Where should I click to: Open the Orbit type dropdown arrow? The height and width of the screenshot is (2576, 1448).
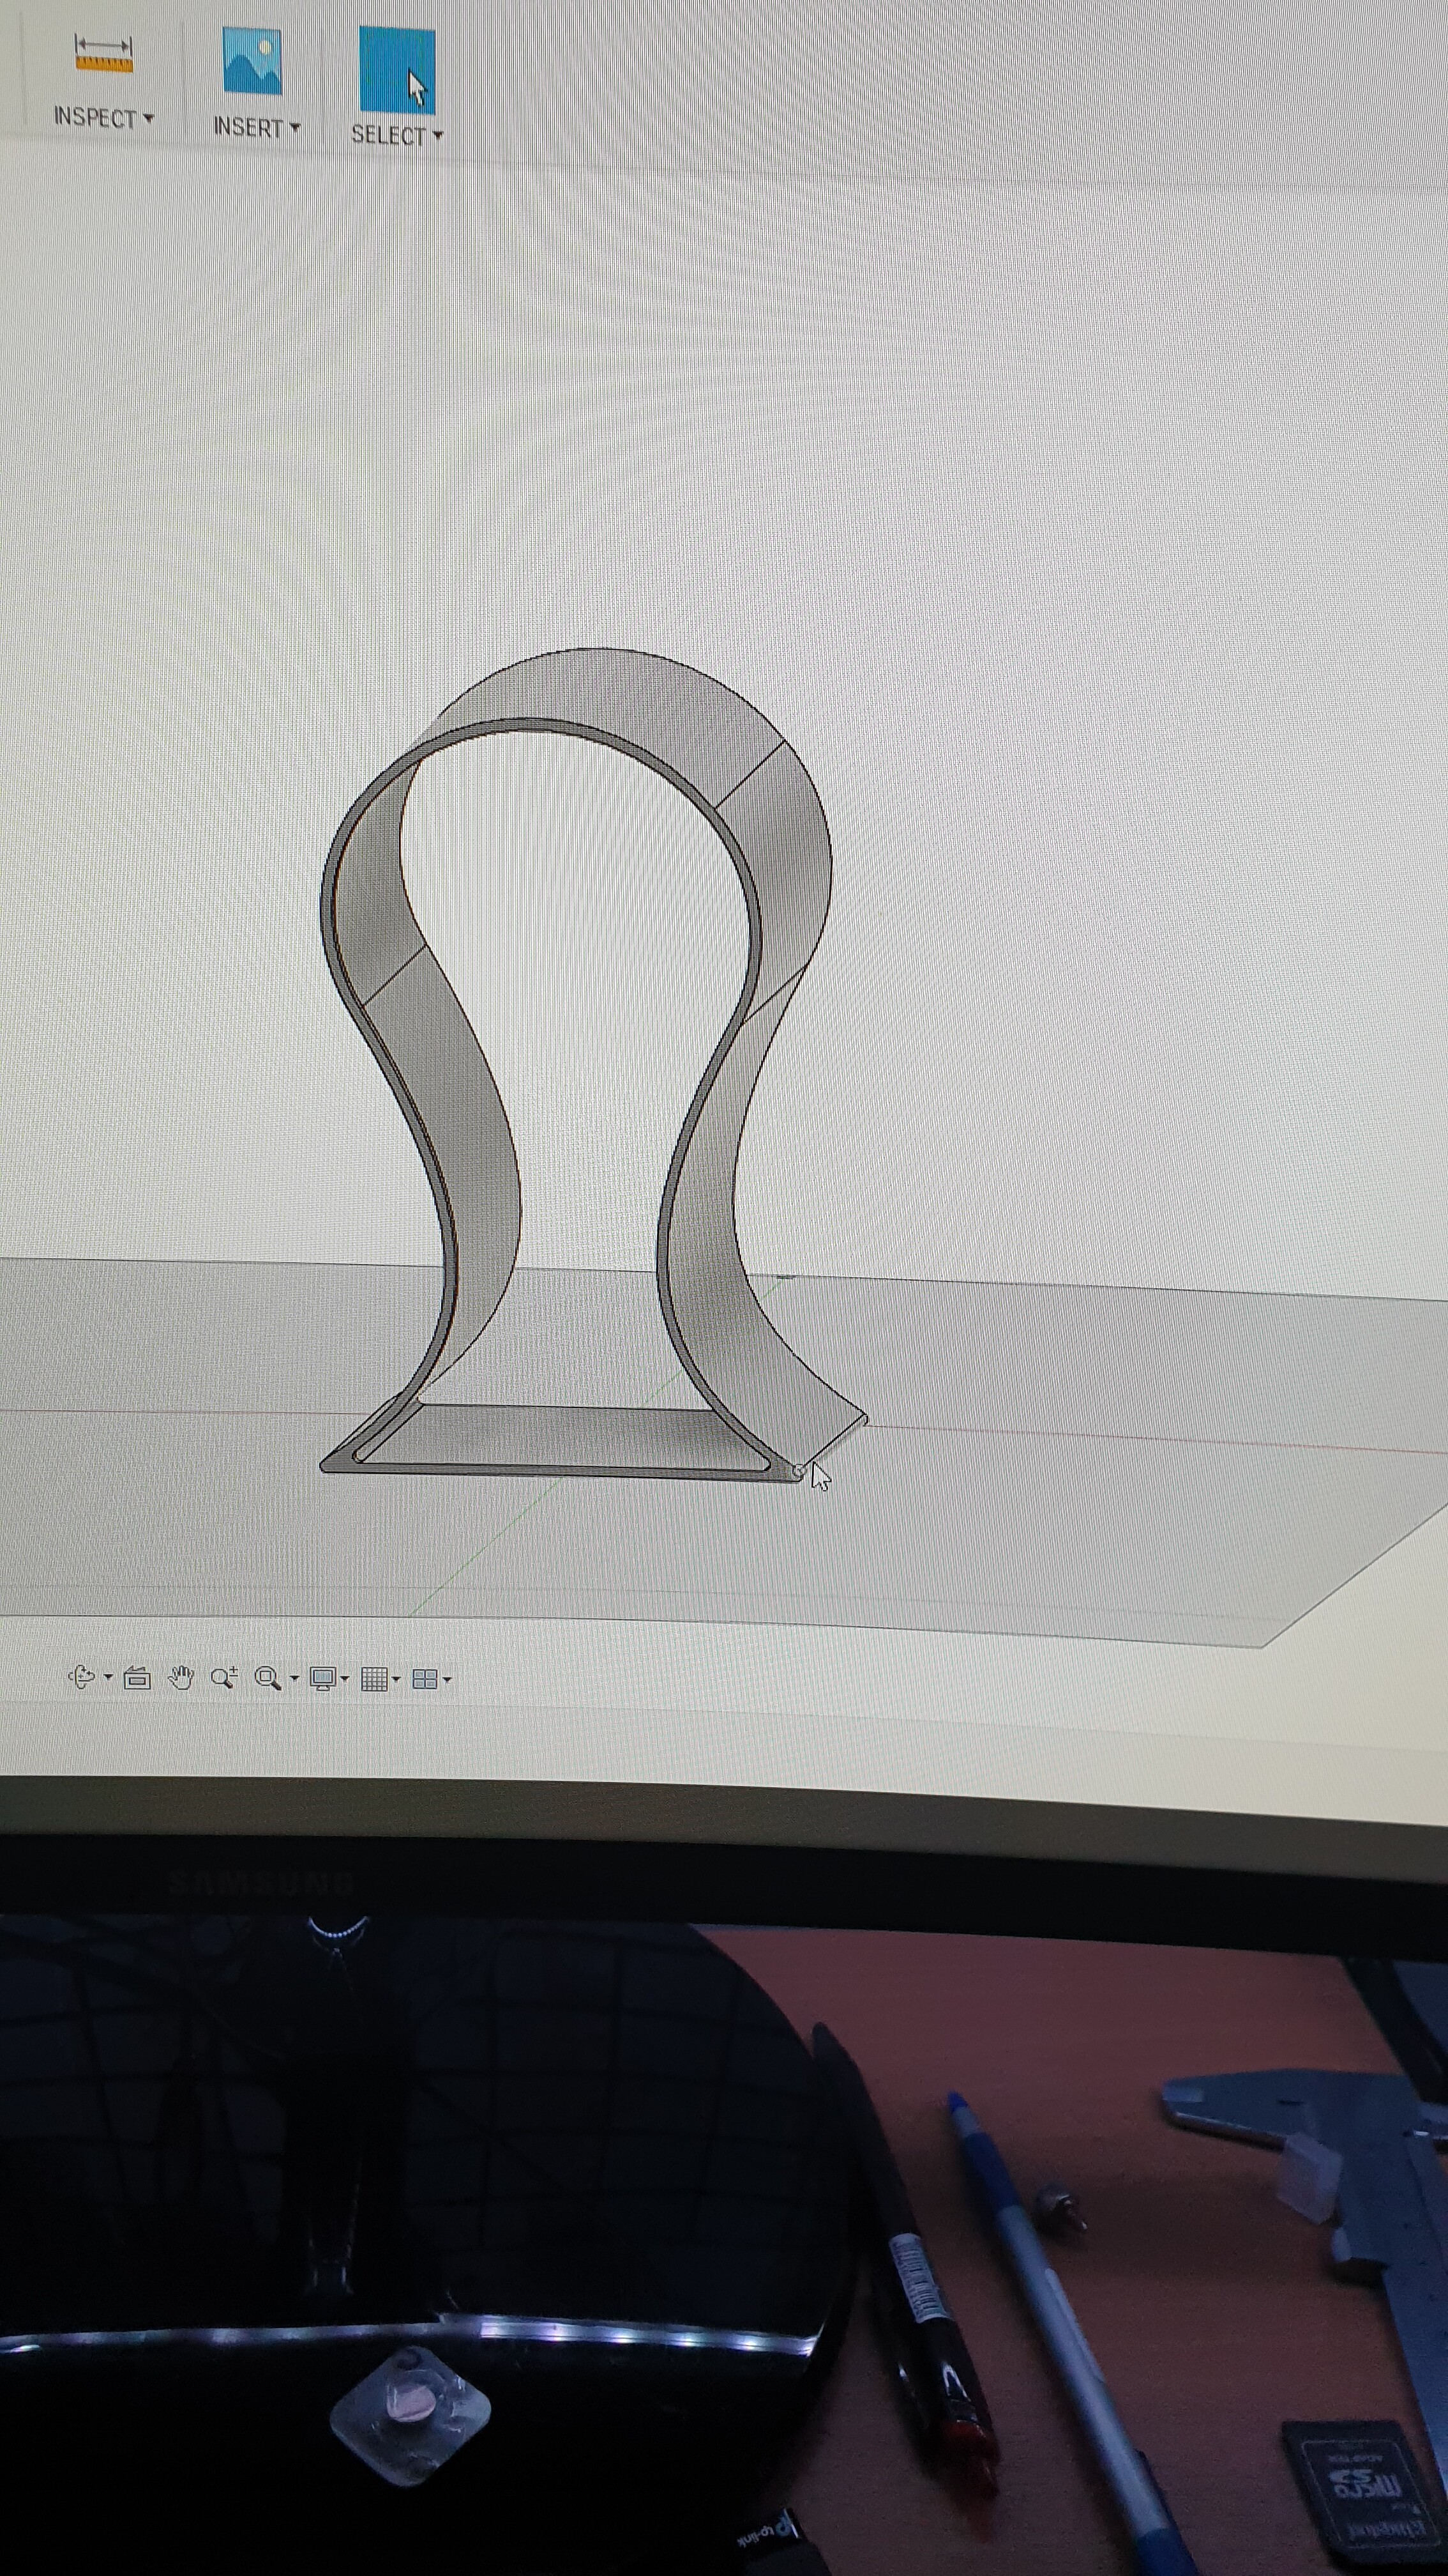click(108, 1677)
